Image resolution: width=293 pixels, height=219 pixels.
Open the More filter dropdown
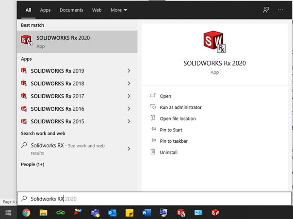tap(119, 10)
